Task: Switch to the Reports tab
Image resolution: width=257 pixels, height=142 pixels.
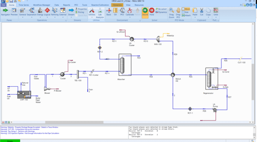Action: [x=66, y=5]
